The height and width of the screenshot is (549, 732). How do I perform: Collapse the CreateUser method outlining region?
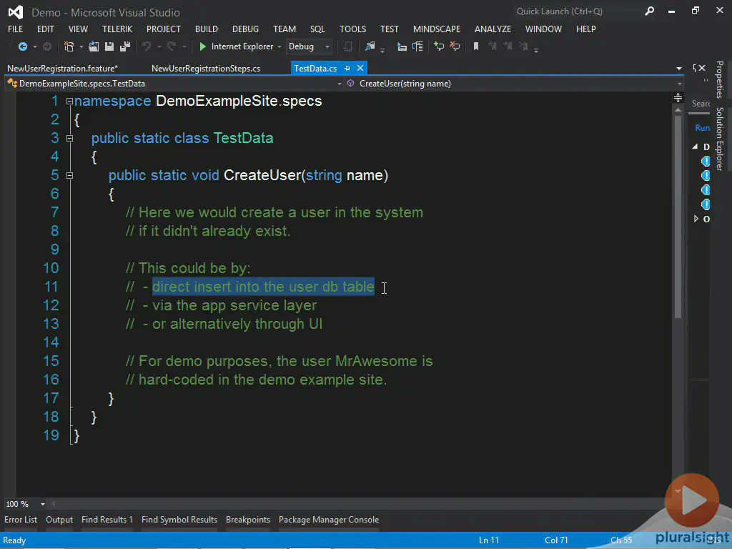(x=69, y=175)
